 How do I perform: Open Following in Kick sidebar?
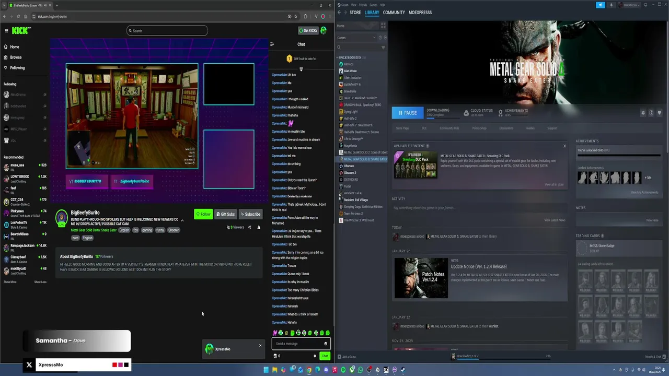(14, 68)
